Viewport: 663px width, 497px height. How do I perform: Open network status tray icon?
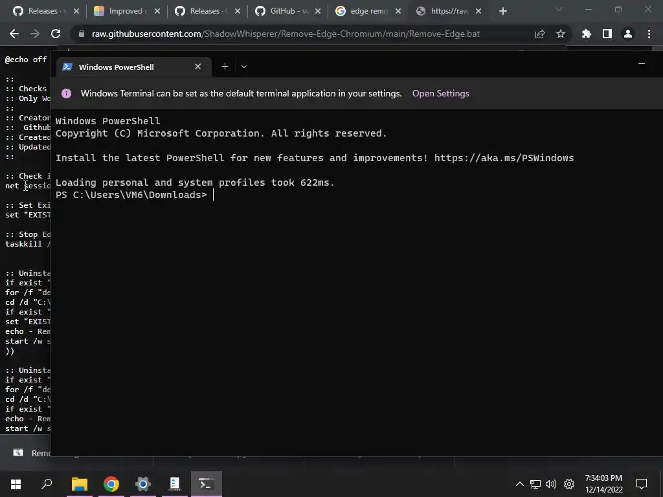(x=535, y=484)
